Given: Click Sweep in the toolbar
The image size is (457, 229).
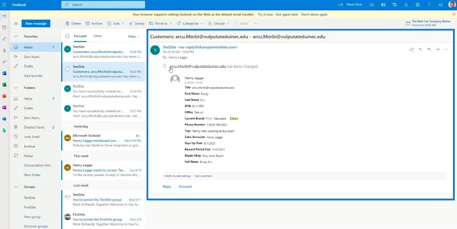Looking at the screenshot, I should 137,23.
